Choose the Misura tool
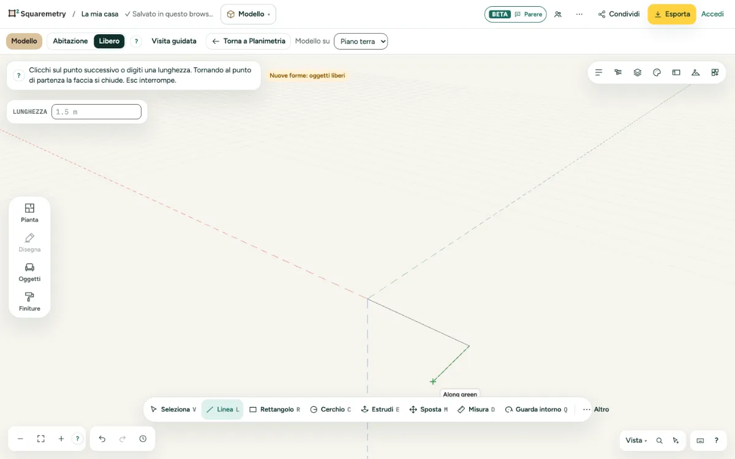735x459 pixels. click(477, 409)
